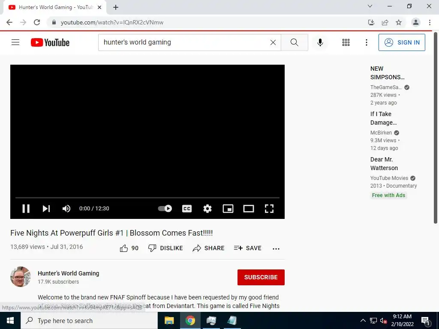Image resolution: width=439 pixels, height=329 pixels.
Task: Open YouTube settings three-dot menu
Action: point(367,42)
